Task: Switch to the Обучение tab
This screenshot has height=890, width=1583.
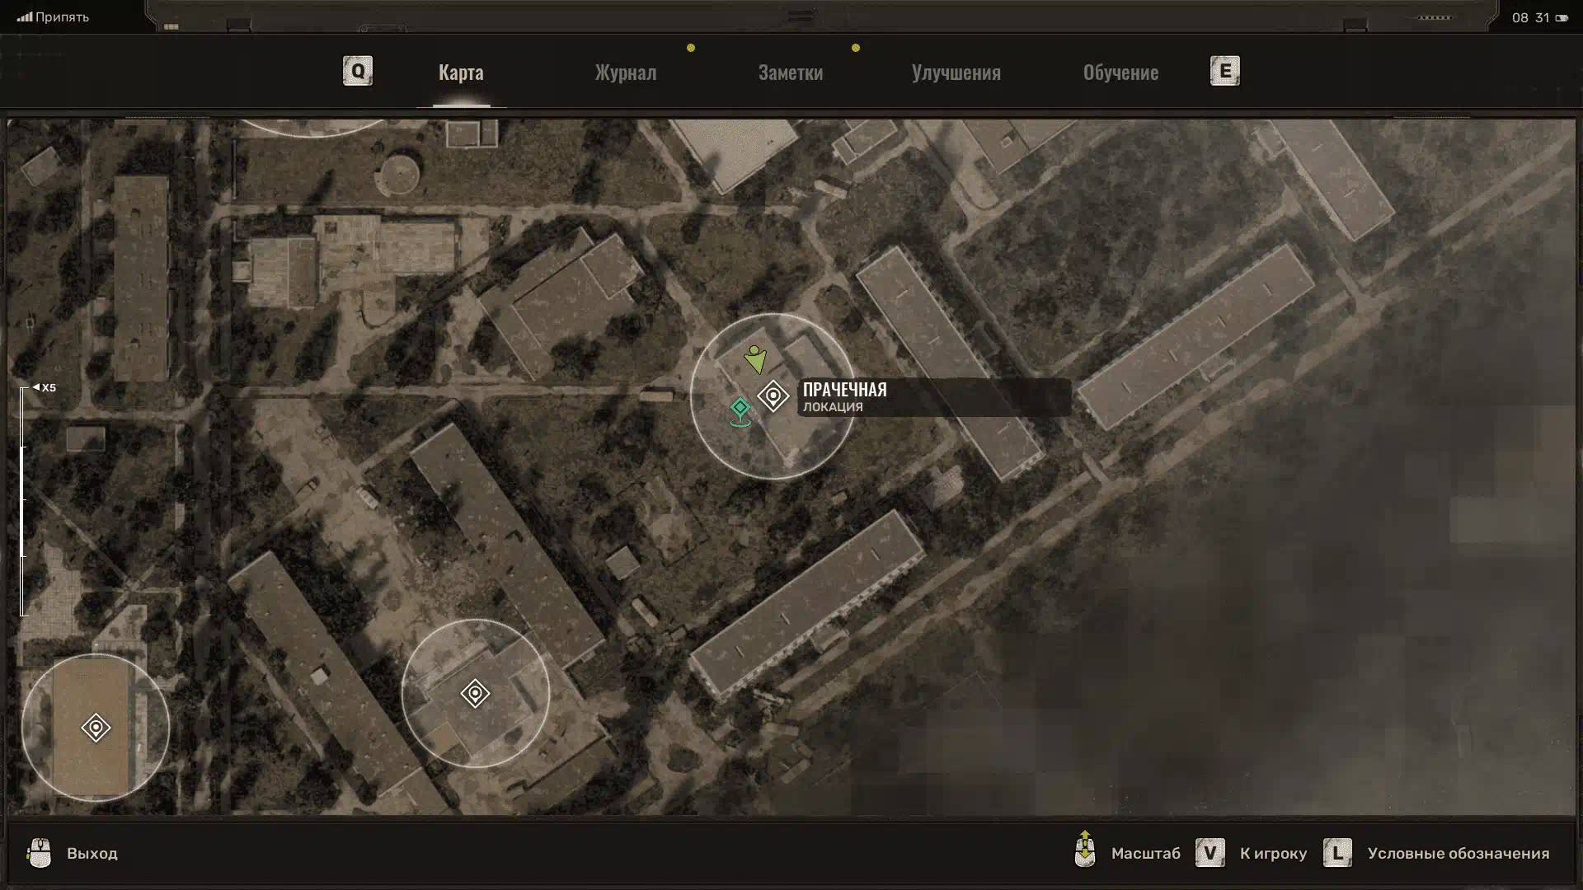Action: [x=1120, y=73]
